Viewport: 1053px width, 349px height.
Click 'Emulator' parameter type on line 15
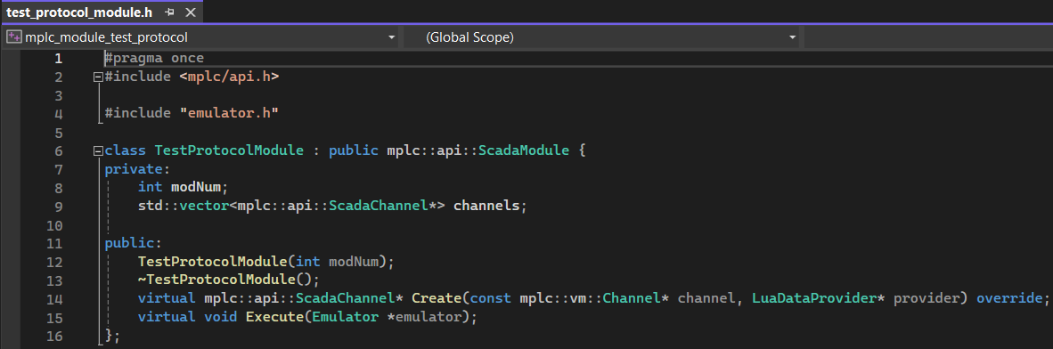(345, 316)
